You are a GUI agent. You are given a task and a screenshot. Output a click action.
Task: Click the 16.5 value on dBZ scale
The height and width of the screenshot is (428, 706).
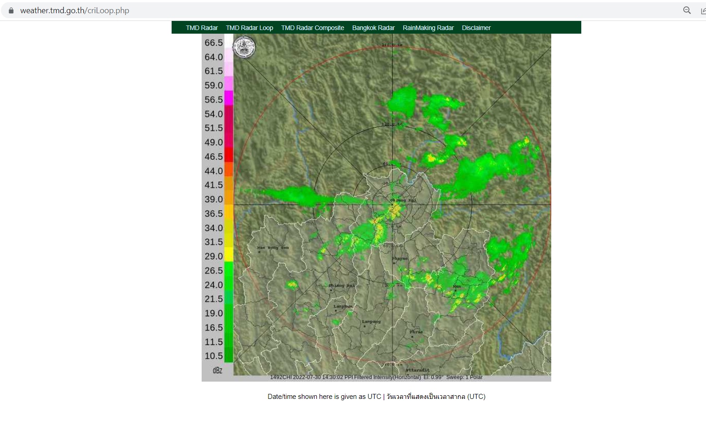pyautogui.click(x=213, y=327)
